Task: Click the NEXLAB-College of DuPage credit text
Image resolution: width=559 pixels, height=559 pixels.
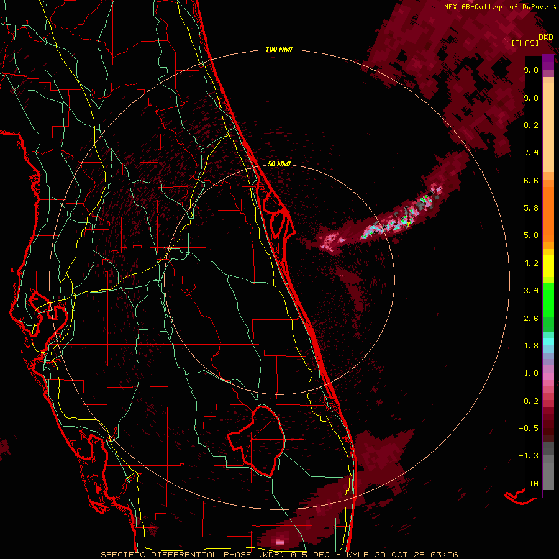Action: [498, 7]
